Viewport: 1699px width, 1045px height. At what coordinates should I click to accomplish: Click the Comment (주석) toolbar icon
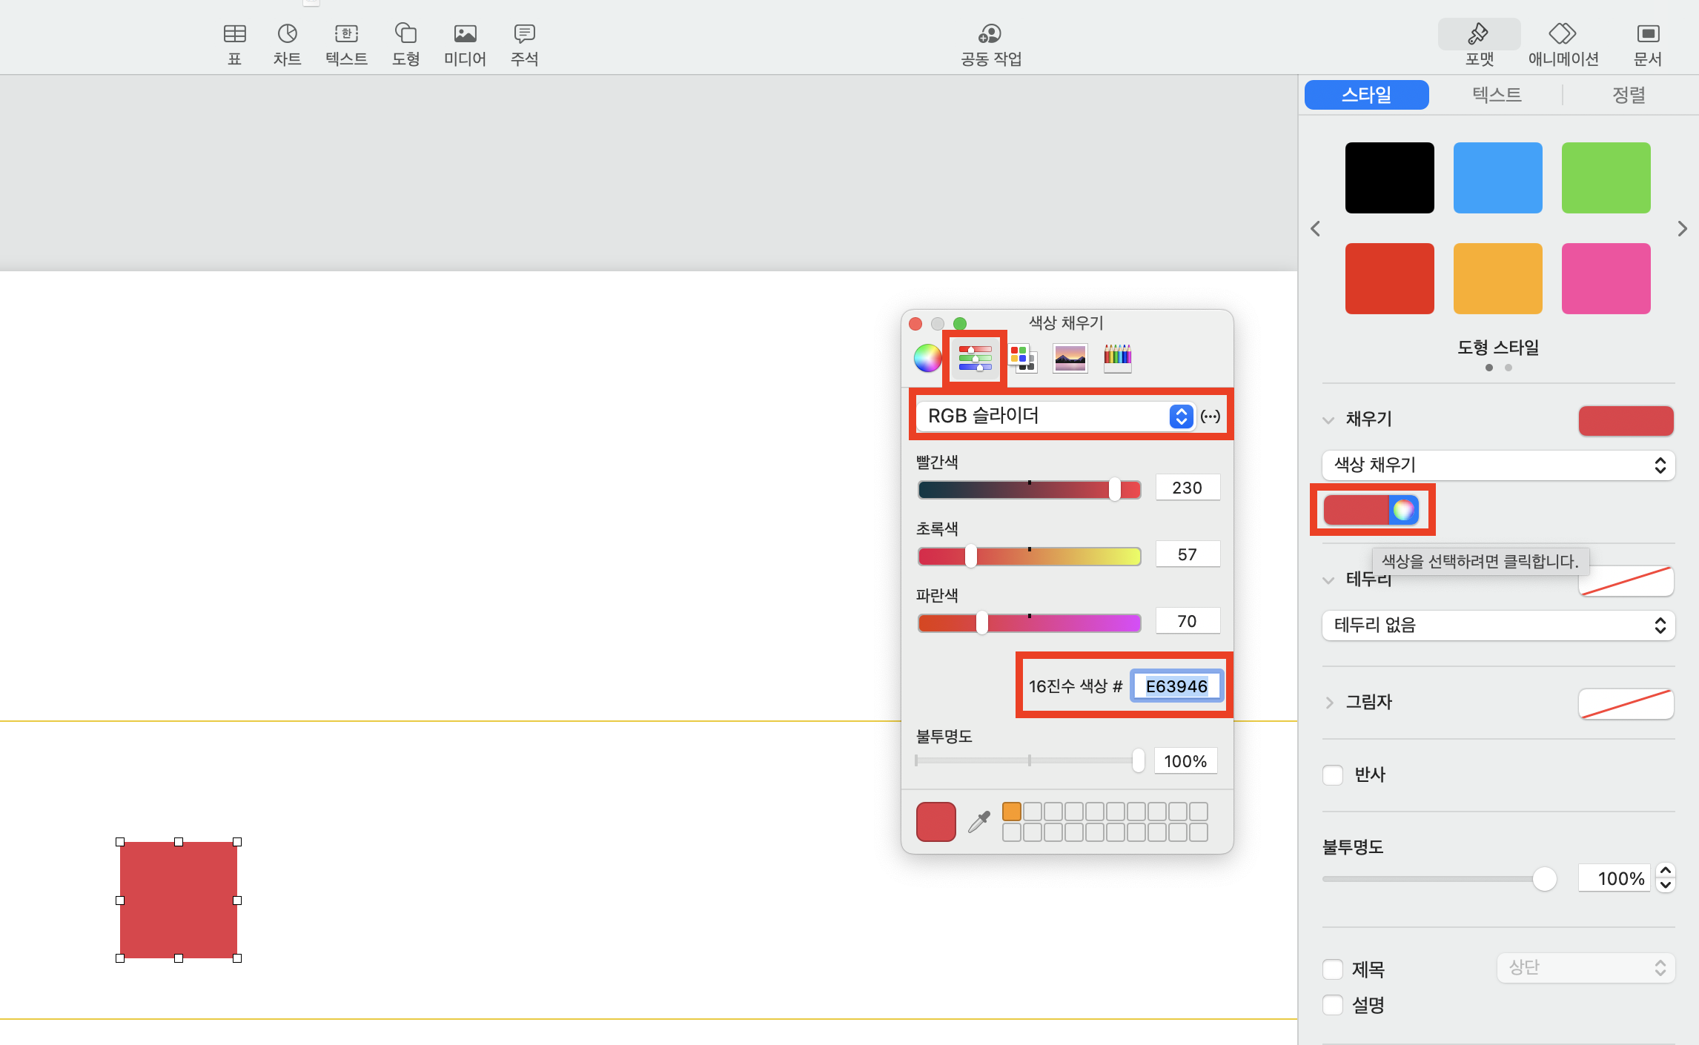click(x=524, y=34)
